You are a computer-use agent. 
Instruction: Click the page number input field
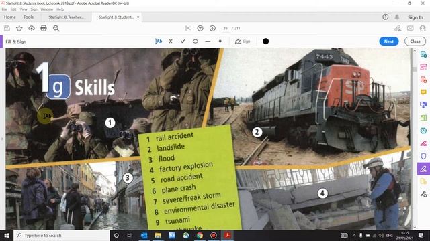[226, 28]
